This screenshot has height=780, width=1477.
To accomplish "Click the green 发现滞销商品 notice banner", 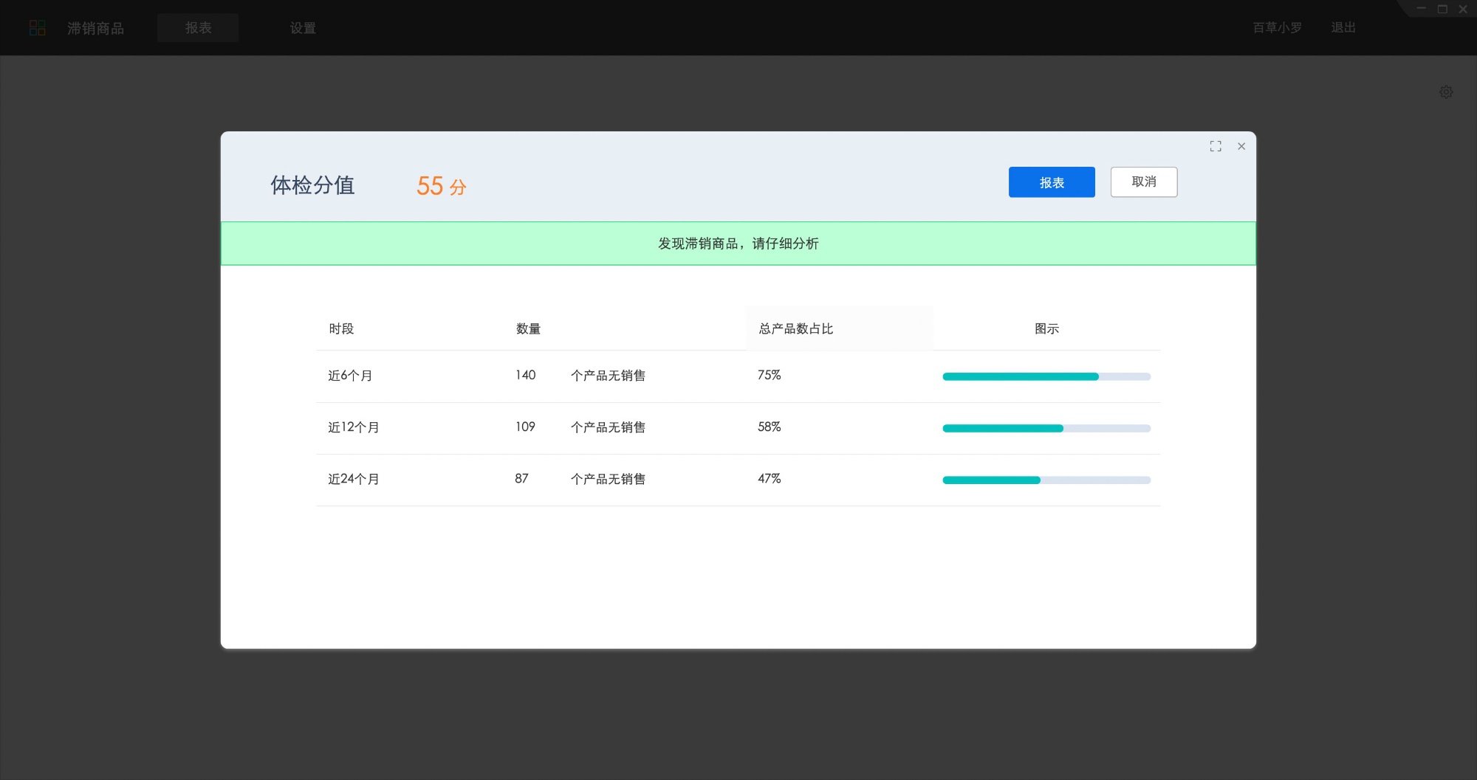I will (738, 244).
